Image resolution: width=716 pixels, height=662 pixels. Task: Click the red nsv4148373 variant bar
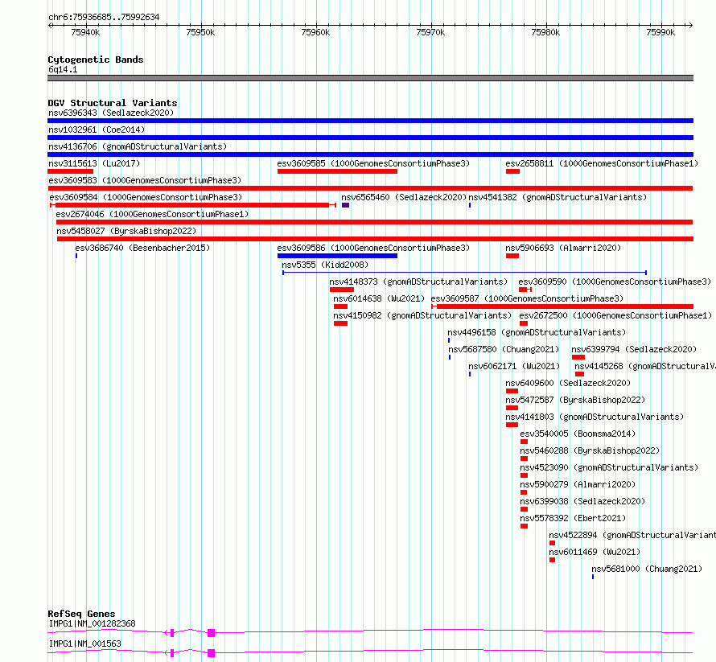(x=342, y=290)
